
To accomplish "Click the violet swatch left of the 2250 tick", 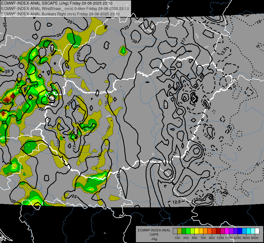I will coord(235,231).
